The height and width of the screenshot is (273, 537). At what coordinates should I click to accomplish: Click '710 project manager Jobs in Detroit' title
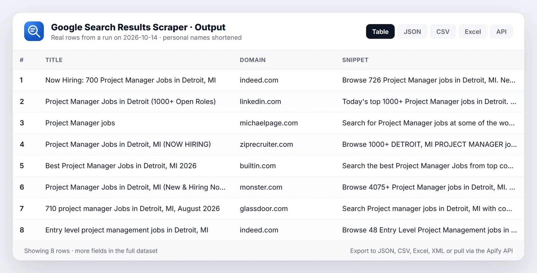[x=132, y=208]
